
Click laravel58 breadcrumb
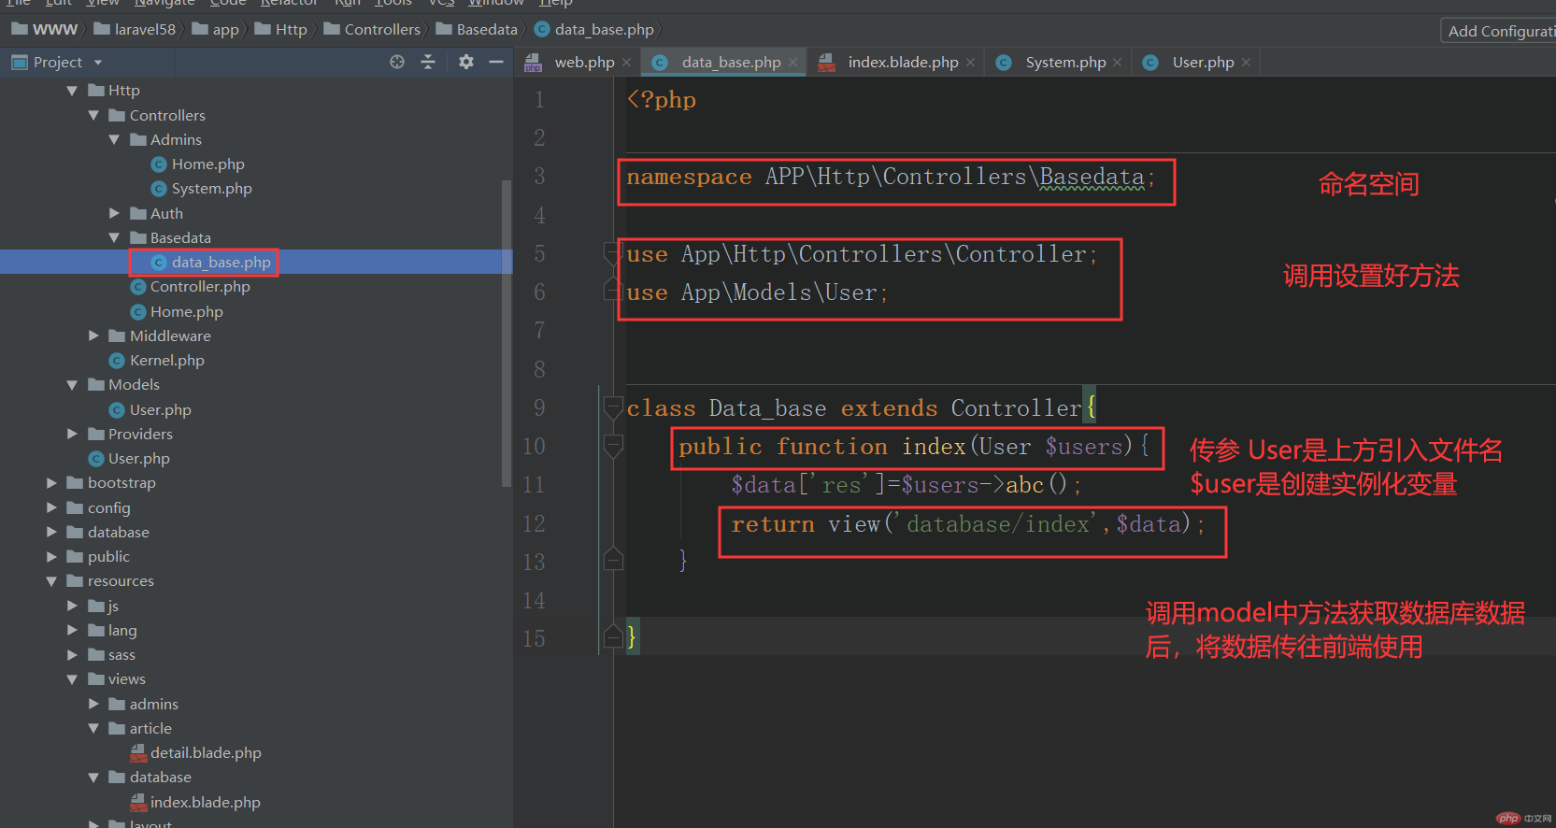click(136, 29)
